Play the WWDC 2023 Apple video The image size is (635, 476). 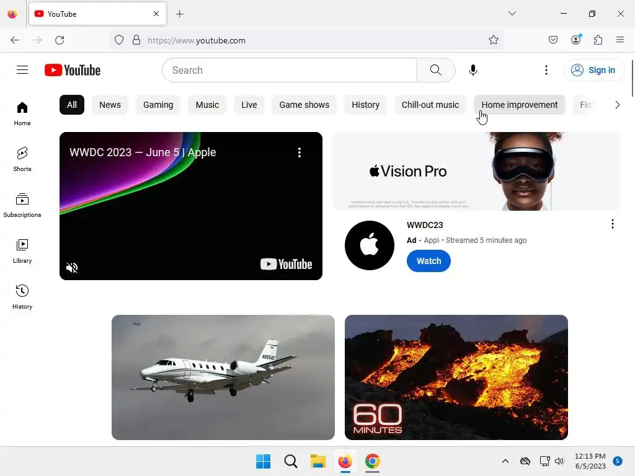[x=191, y=206]
